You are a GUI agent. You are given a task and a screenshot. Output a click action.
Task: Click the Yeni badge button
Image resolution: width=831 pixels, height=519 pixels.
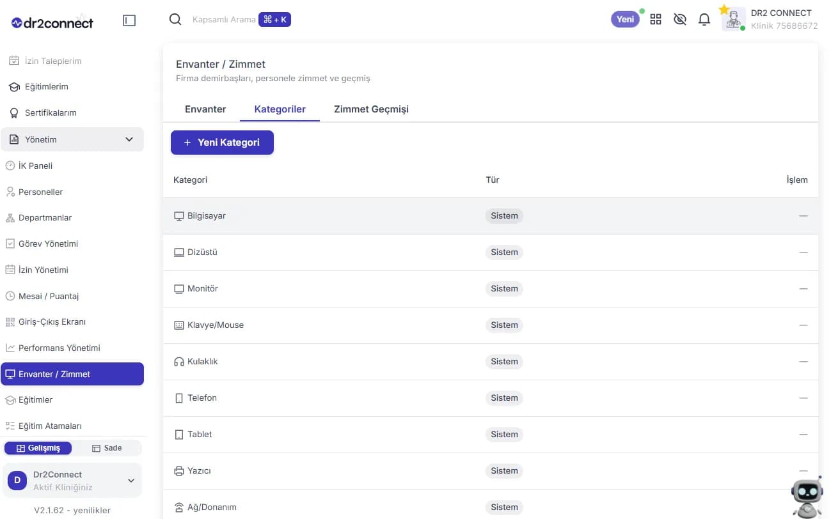(625, 19)
